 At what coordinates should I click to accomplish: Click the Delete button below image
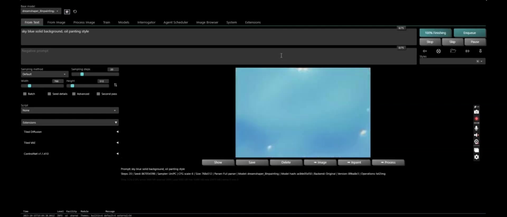click(286, 162)
